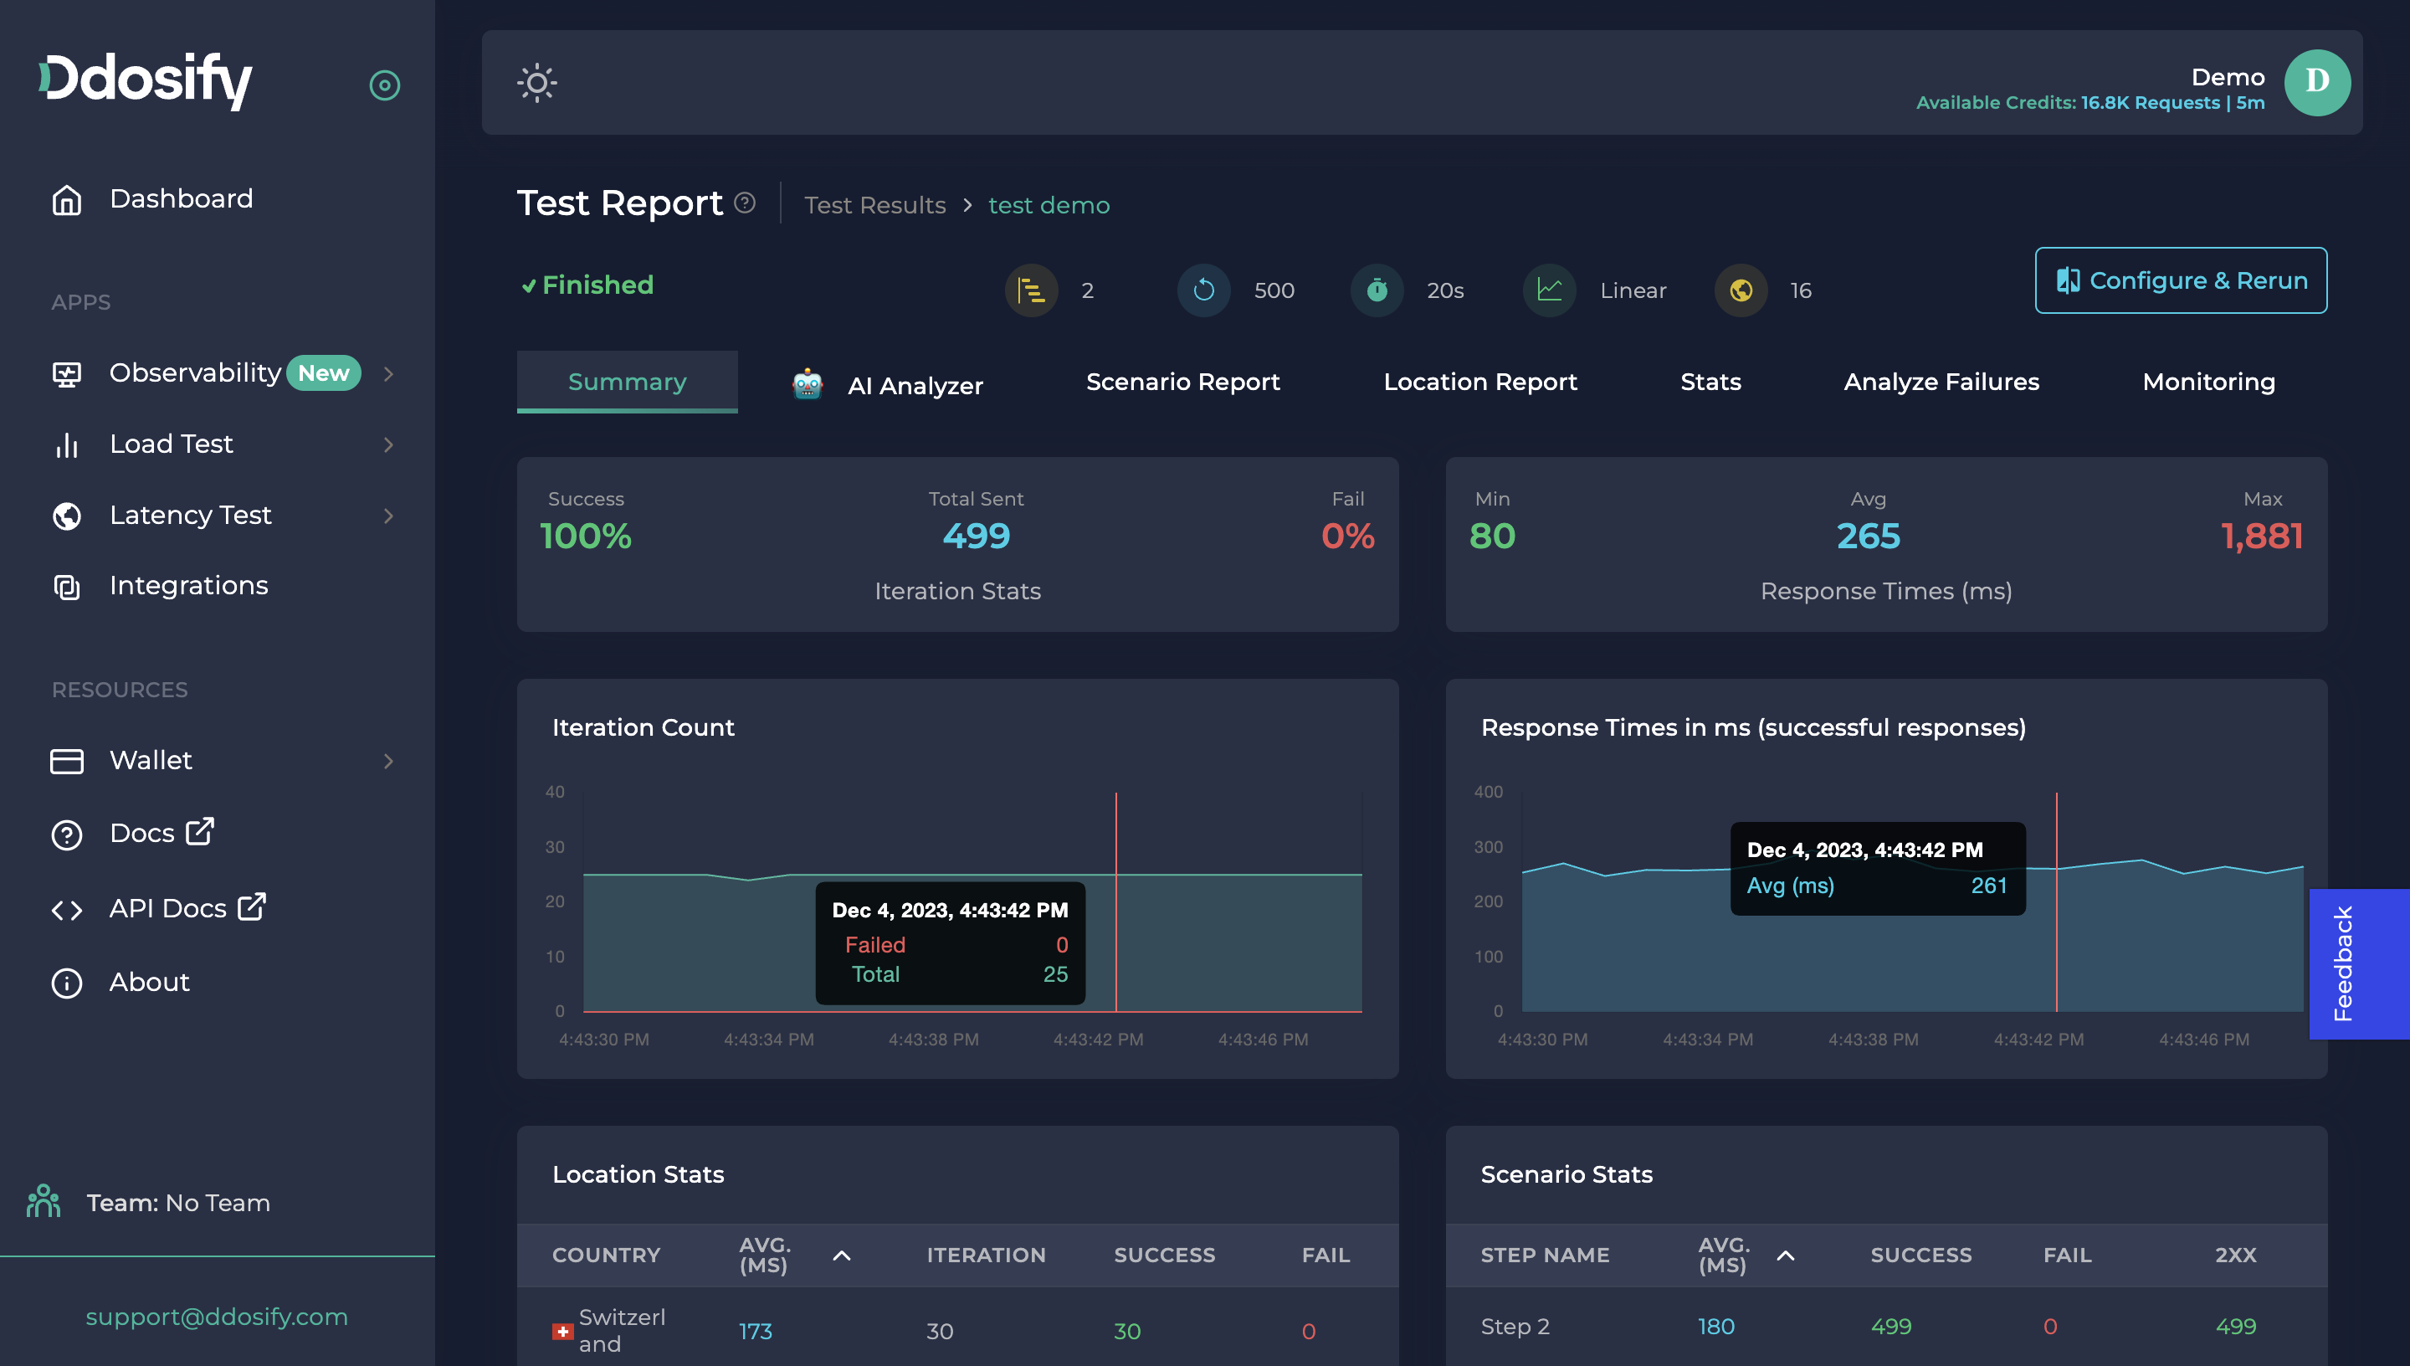Toggle light/dark theme sun icon
This screenshot has width=2410, height=1366.
coord(536,83)
